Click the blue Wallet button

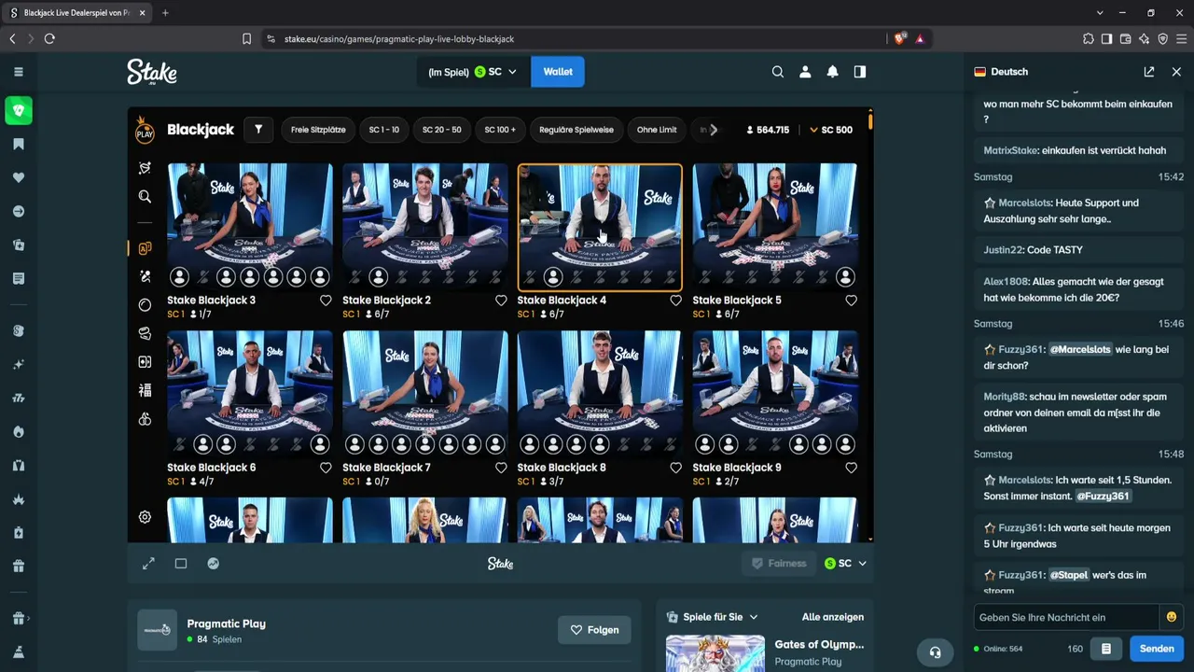tap(558, 72)
